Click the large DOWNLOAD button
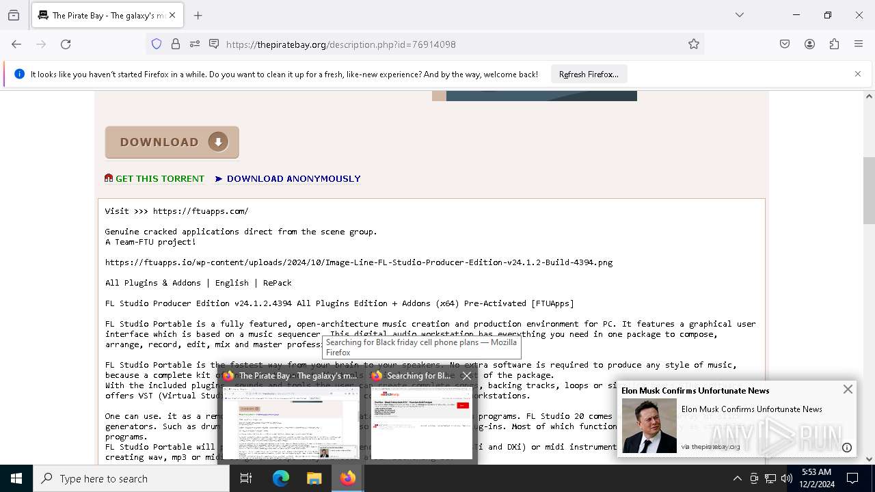This screenshot has width=875, height=492. [x=172, y=142]
